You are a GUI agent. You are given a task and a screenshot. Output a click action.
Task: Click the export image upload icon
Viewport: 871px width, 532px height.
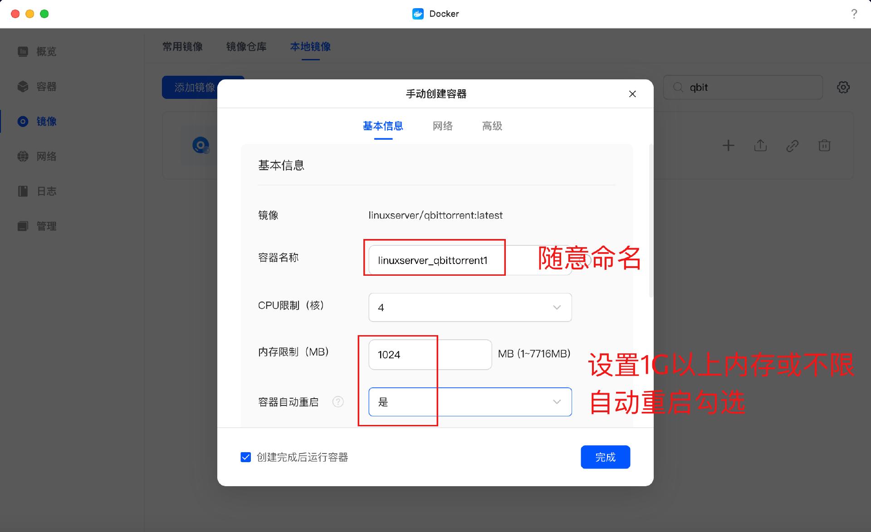pos(760,146)
